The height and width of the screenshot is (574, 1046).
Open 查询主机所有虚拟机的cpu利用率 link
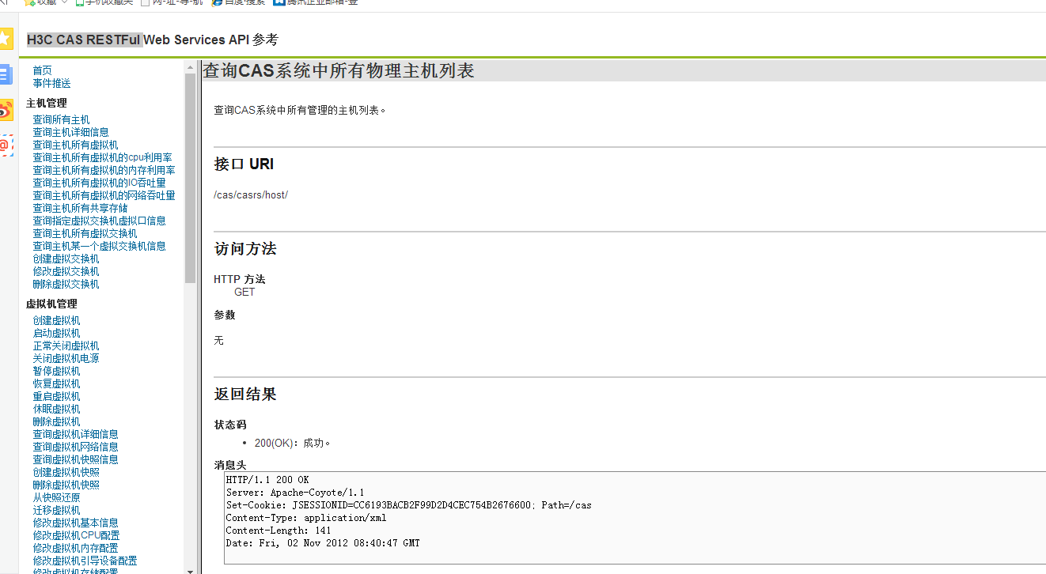click(102, 157)
